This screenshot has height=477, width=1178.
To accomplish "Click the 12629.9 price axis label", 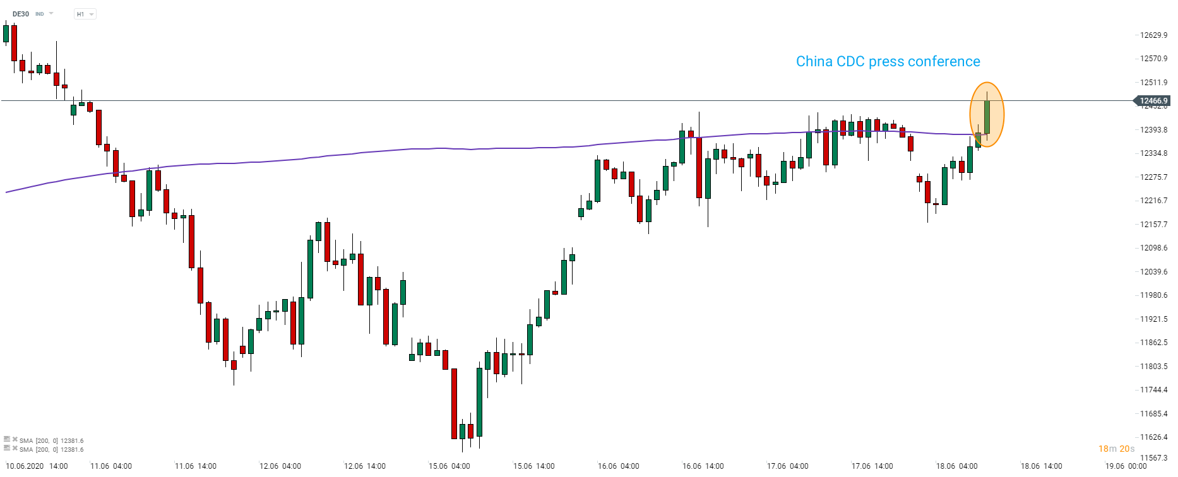I will (x=1153, y=35).
